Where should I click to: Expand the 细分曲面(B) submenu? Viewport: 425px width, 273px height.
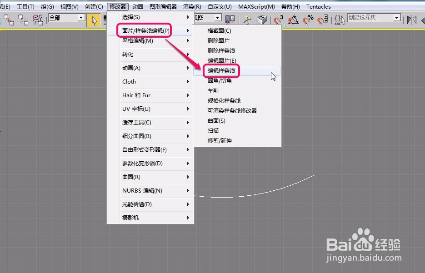click(x=150, y=136)
